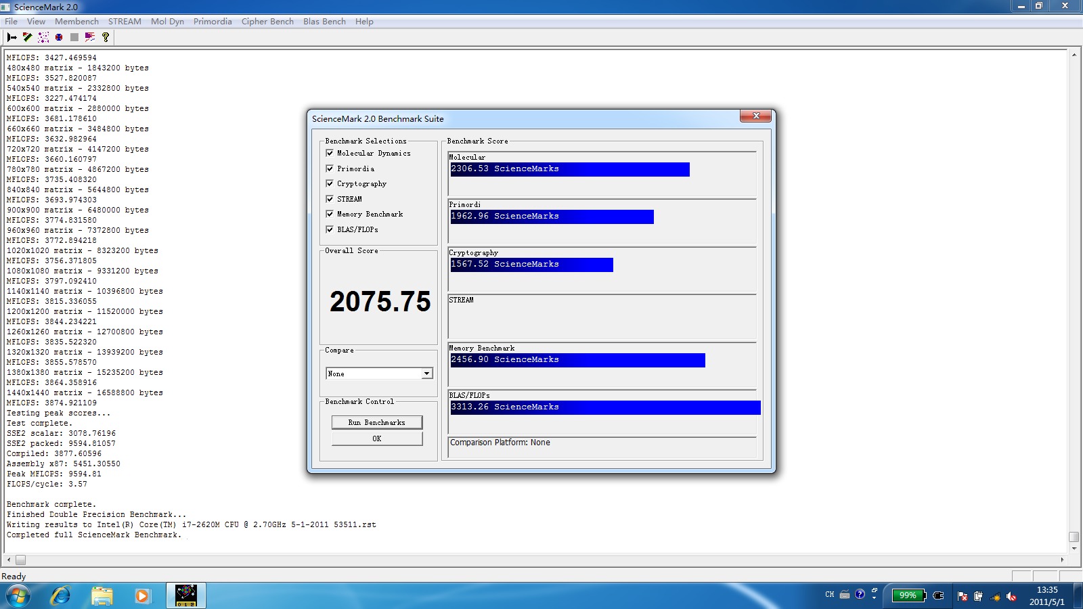This screenshot has width=1083, height=609.
Task: Open the STREAM menu
Action: (125, 21)
